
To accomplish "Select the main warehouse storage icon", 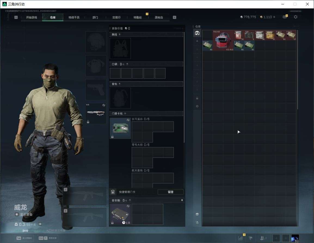I will pos(197,33).
